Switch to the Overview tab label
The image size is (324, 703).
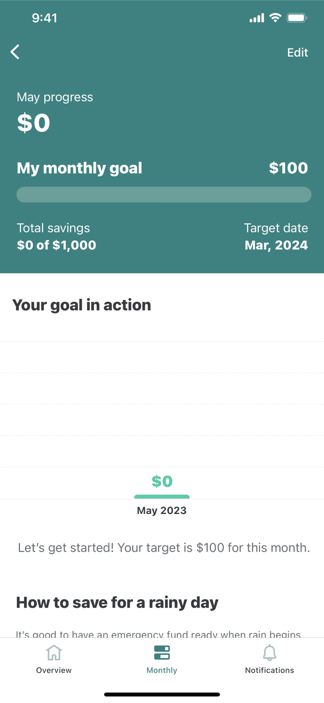click(x=54, y=670)
